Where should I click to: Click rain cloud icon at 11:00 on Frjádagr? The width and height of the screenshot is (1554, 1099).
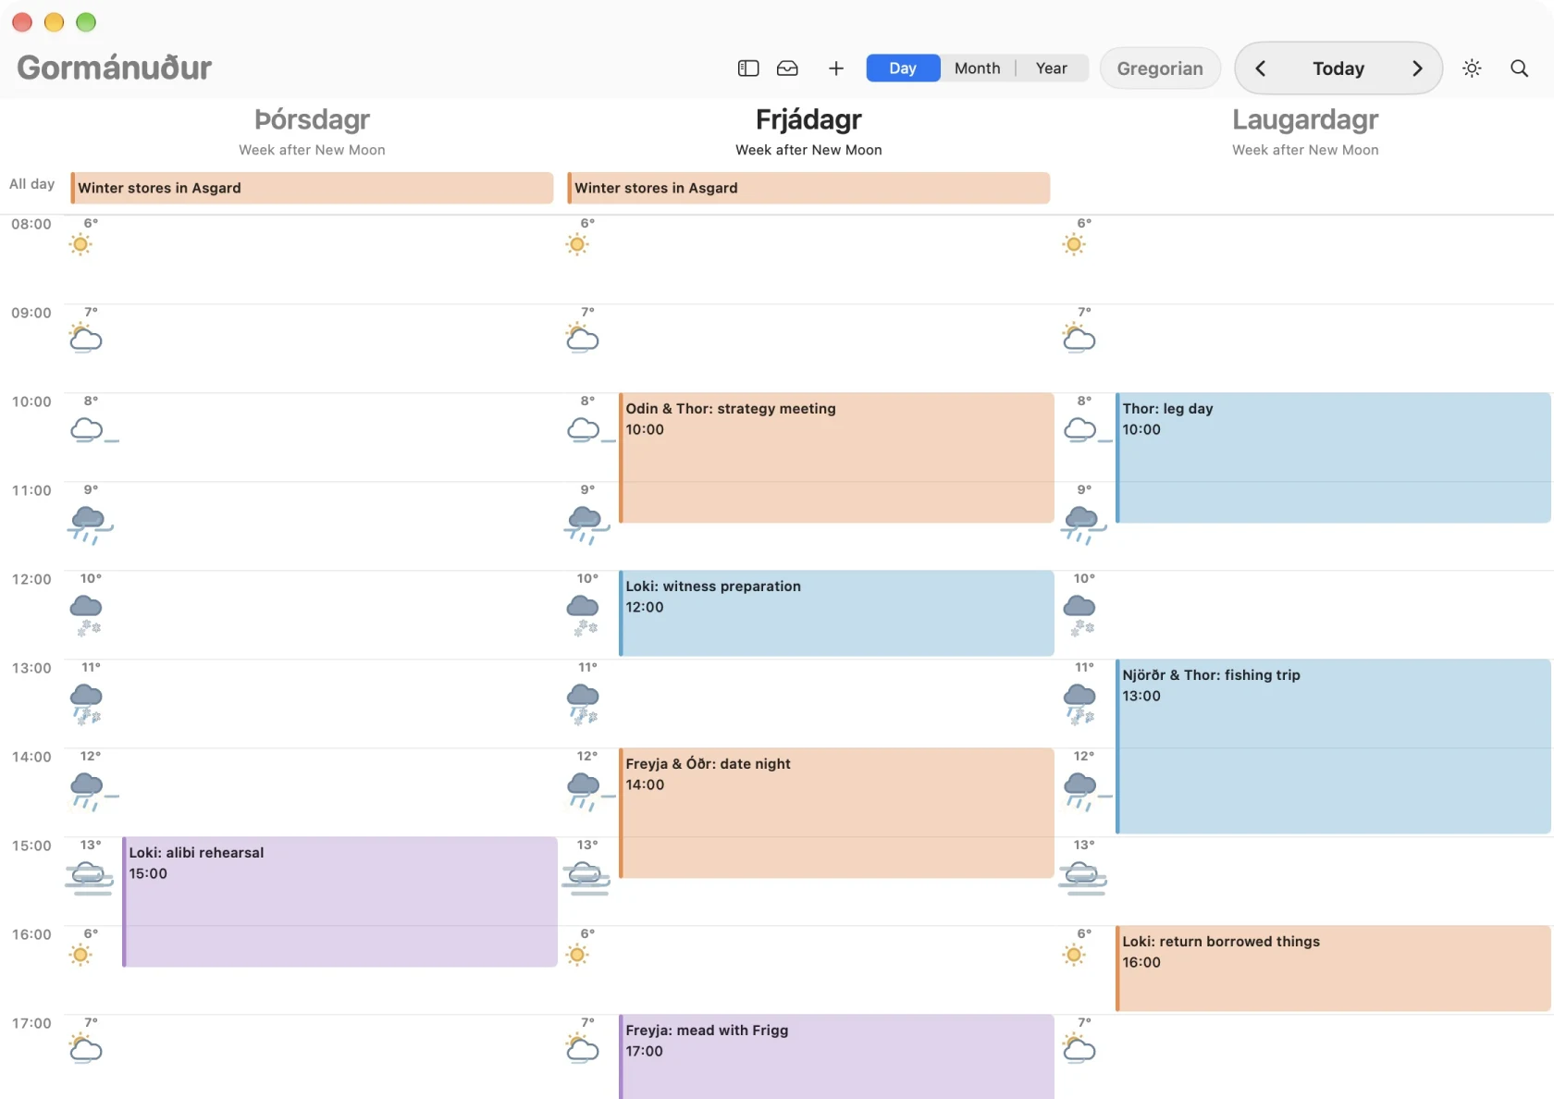pyautogui.click(x=586, y=525)
